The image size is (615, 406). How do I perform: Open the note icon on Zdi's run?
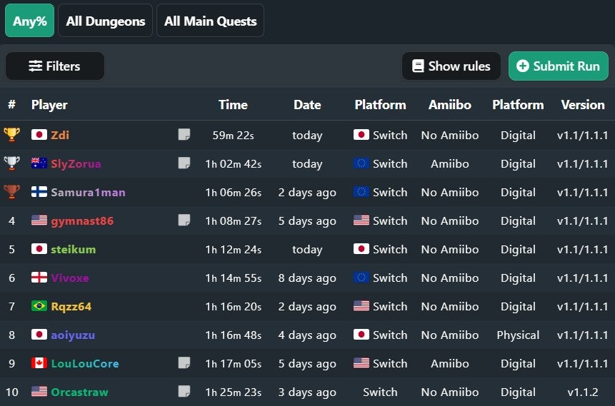(184, 135)
